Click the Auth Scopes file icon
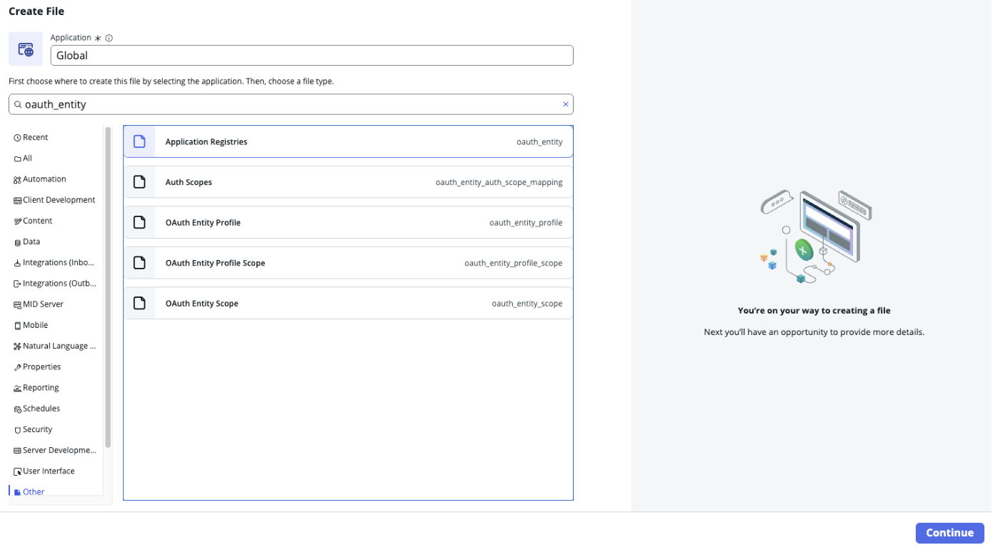993x550 pixels. click(140, 182)
